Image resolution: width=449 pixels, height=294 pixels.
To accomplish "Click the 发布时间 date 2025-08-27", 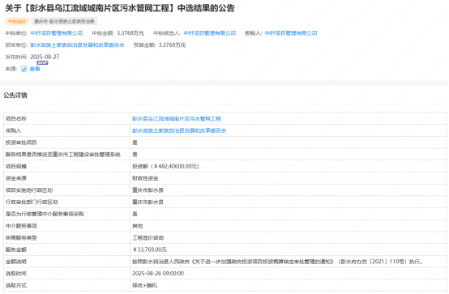I will 45,57.
